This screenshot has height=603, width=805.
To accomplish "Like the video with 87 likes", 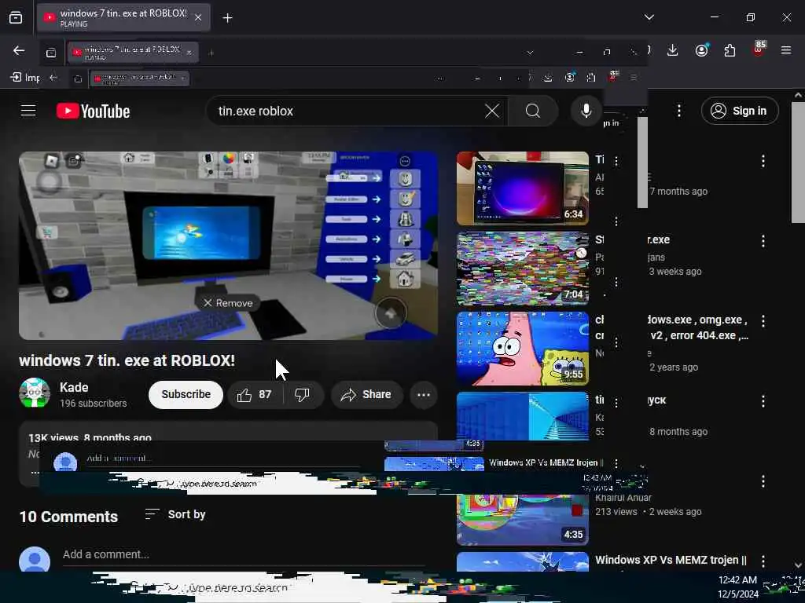I will pos(254,394).
